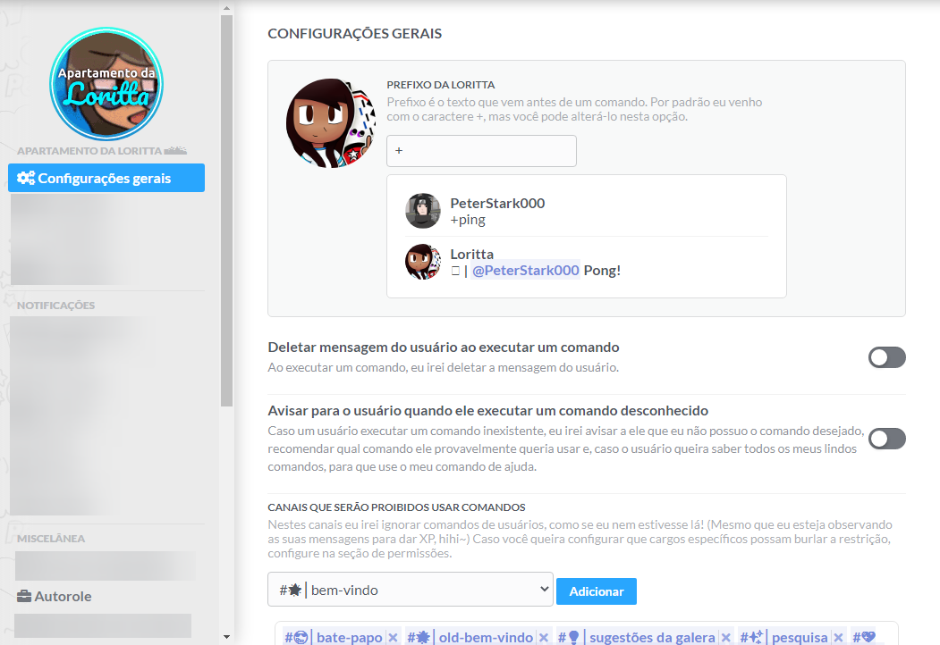Click PeterStark000's avatar in the chat preview
This screenshot has height=645, width=940.
point(422,211)
